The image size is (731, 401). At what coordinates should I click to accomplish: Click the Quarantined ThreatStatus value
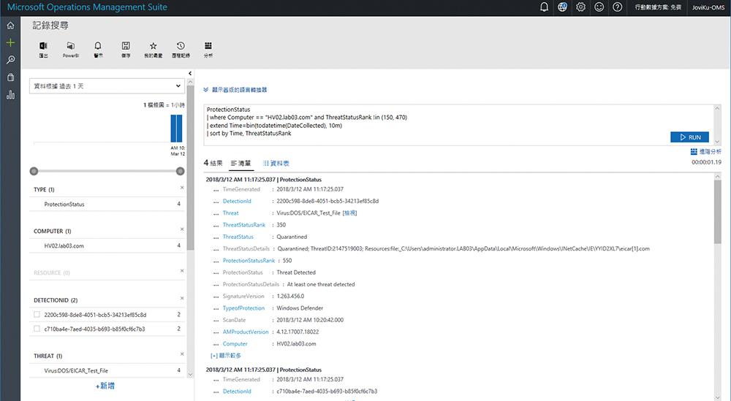292,237
